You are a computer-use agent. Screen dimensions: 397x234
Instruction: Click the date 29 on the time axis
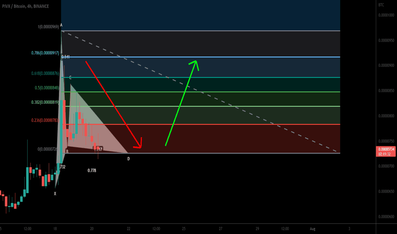257,229
